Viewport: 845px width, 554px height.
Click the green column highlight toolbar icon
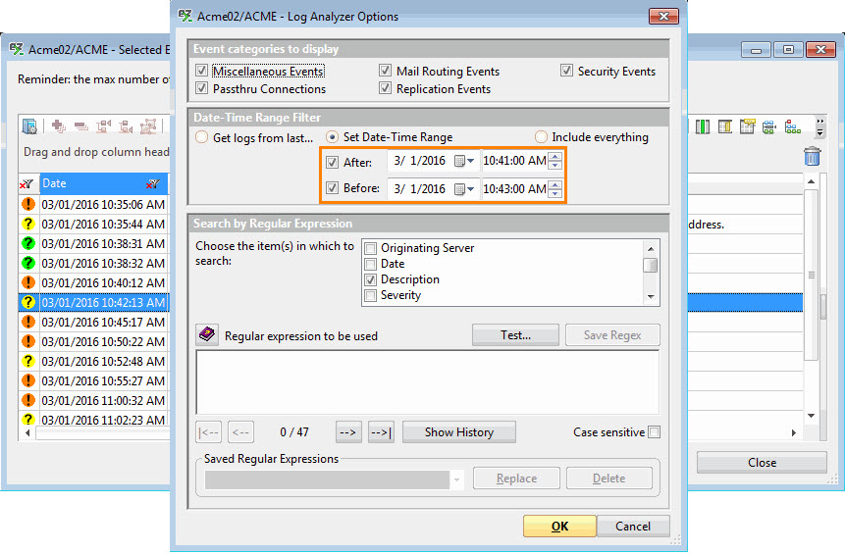coord(704,126)
